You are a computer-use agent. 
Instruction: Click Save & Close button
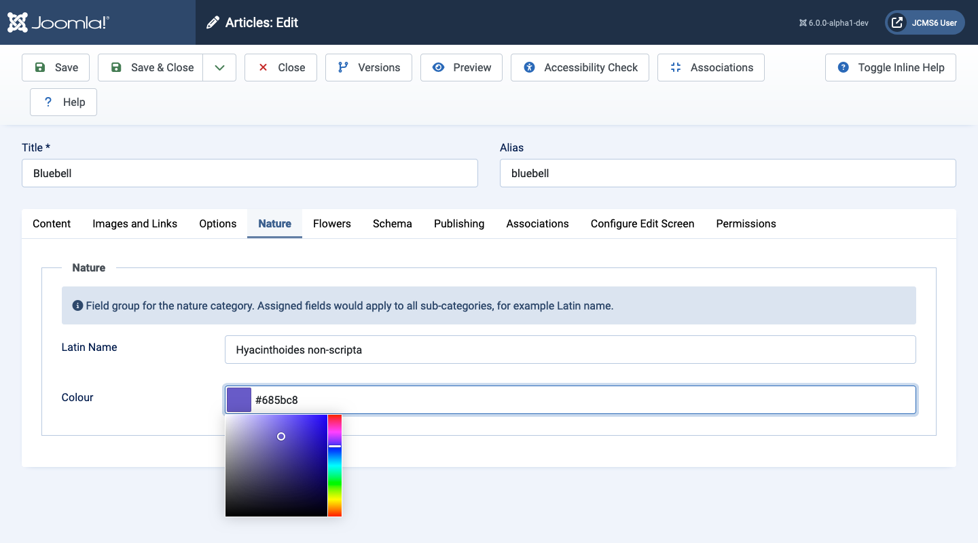tap(151, 67)
